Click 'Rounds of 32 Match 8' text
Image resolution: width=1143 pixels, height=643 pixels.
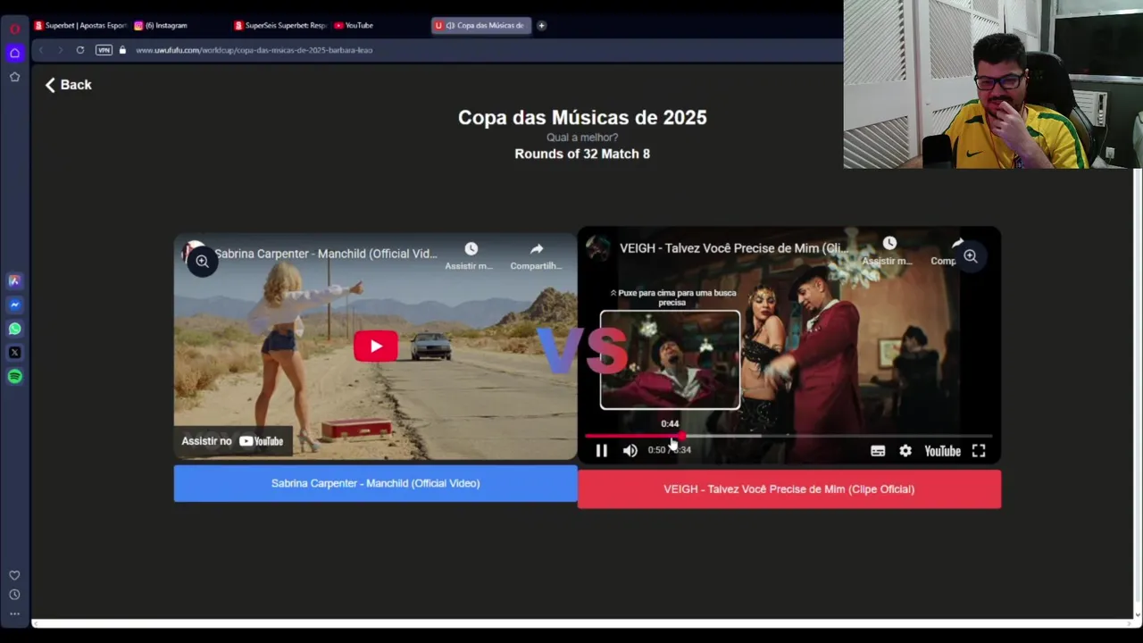pyautogui.click(x=582, y=154)
